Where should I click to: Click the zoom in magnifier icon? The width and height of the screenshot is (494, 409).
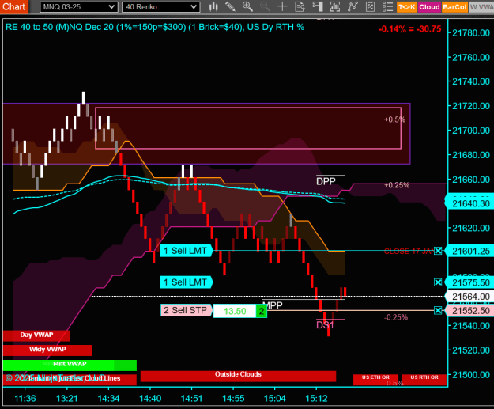click(x=247, y=6)
